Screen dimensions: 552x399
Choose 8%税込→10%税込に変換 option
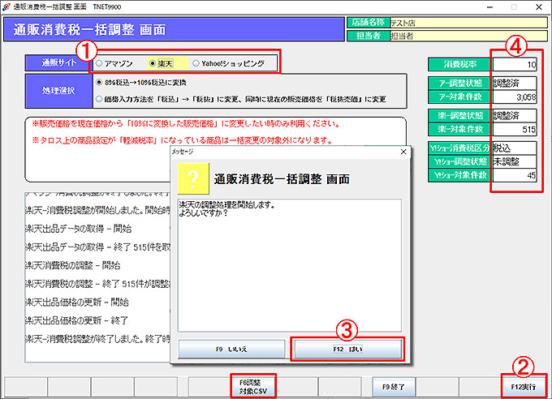(99, 83)
